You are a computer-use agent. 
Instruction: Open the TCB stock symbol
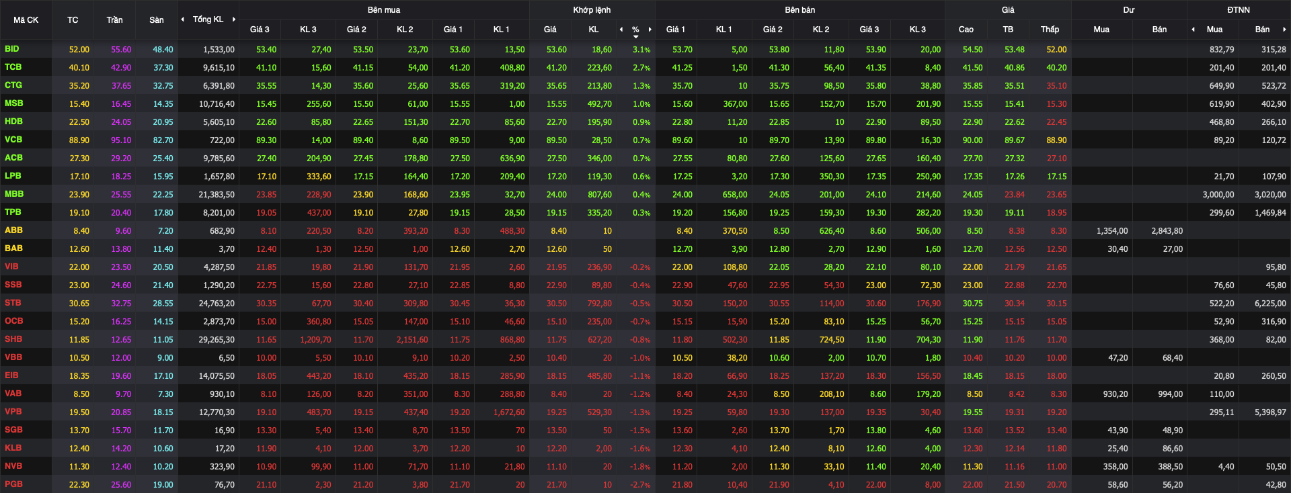13,67
